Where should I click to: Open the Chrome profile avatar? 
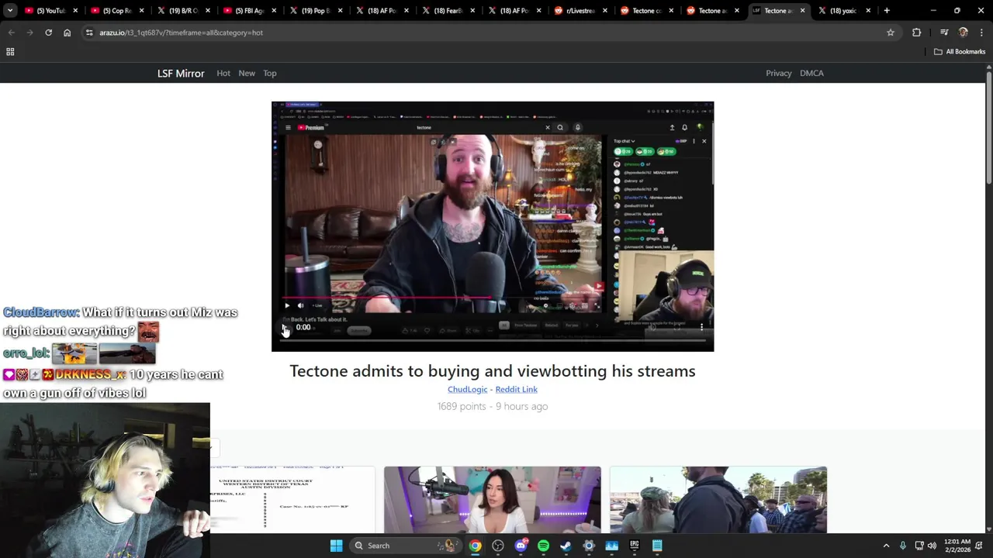click(964, 33)
